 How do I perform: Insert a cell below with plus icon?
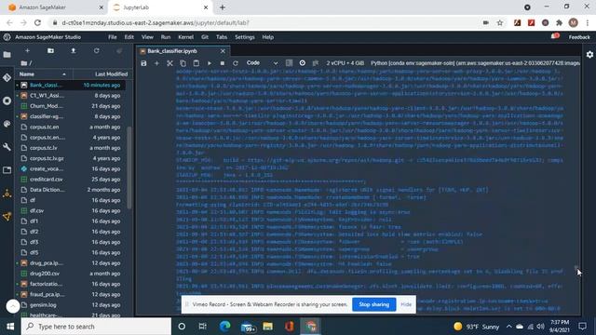pyautogui.click(x=156, y=63)
